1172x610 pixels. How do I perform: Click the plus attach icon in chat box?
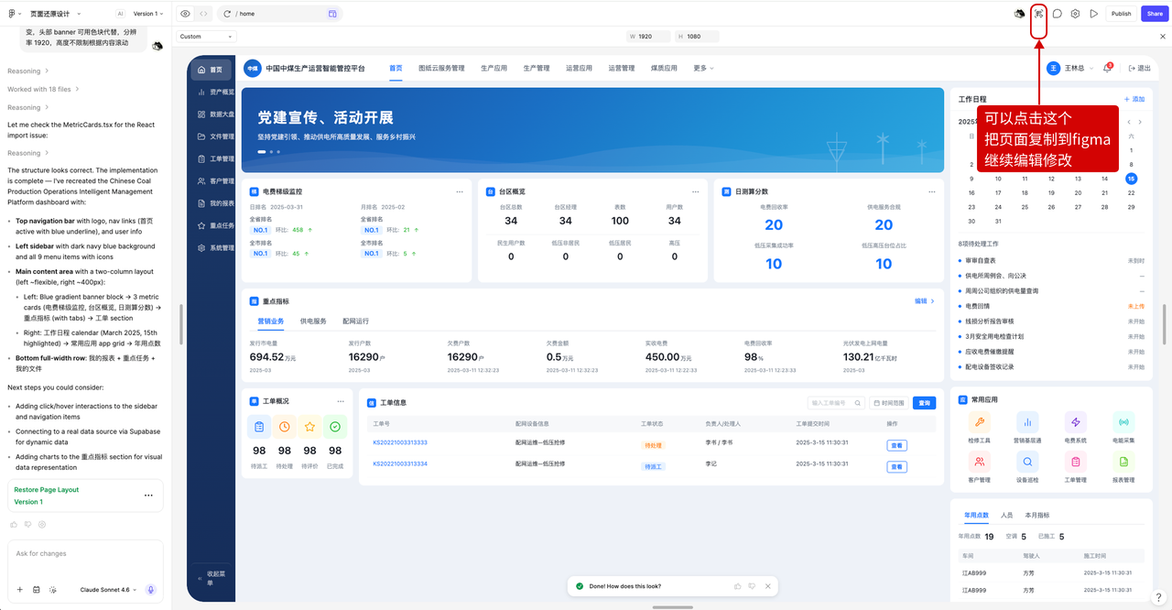click(20, 590)
